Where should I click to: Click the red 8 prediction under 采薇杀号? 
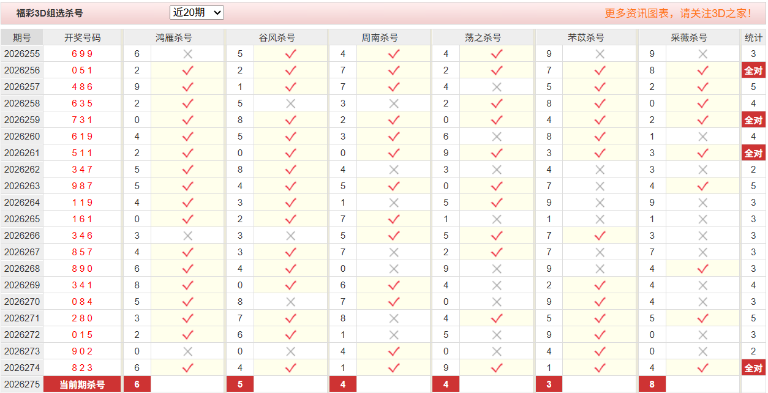click(652, 384)
